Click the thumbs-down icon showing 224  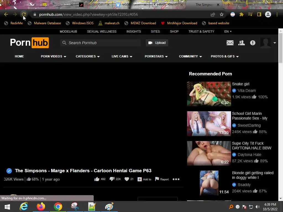[112, 179]
